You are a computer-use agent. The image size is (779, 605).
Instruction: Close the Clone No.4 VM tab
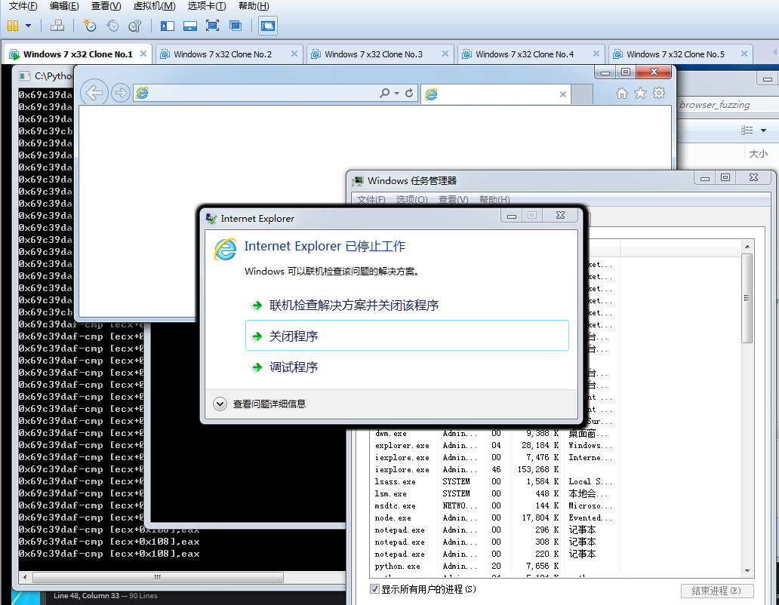[x=596, y=54]
